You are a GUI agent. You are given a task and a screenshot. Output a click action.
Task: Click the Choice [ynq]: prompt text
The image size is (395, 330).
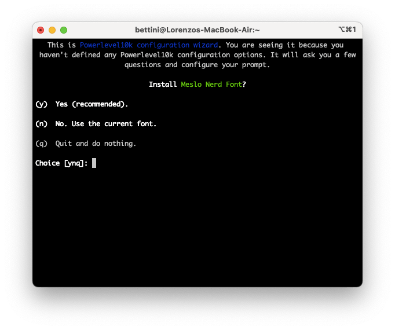(61, 163)
